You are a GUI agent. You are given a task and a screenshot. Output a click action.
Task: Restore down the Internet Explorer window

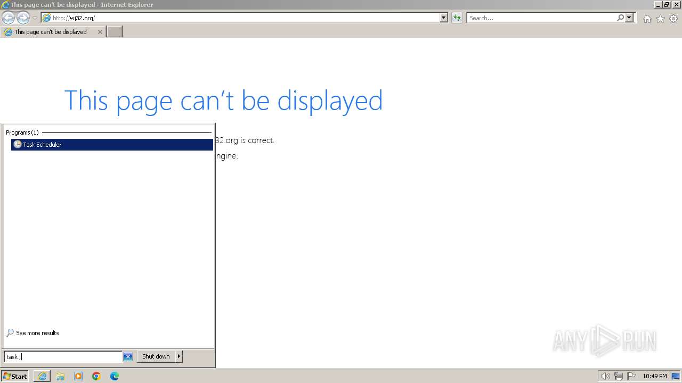coord(667,4)
